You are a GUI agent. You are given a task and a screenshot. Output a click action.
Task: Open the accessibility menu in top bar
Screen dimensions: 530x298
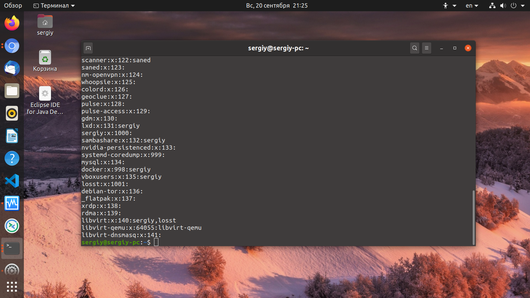tap(450, 6)
